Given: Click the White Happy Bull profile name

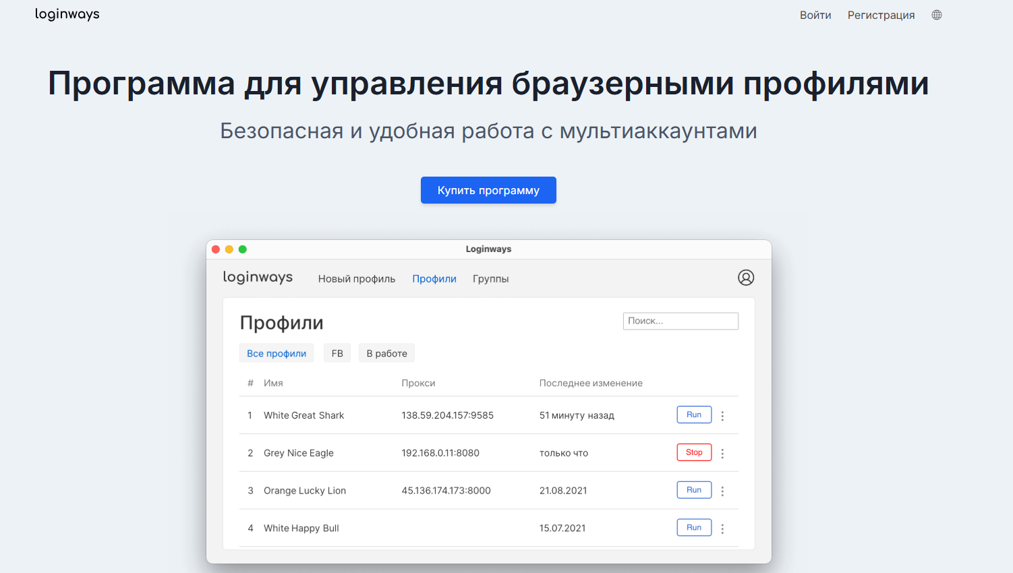Looking at the screenshot, I should pos(301,529).
